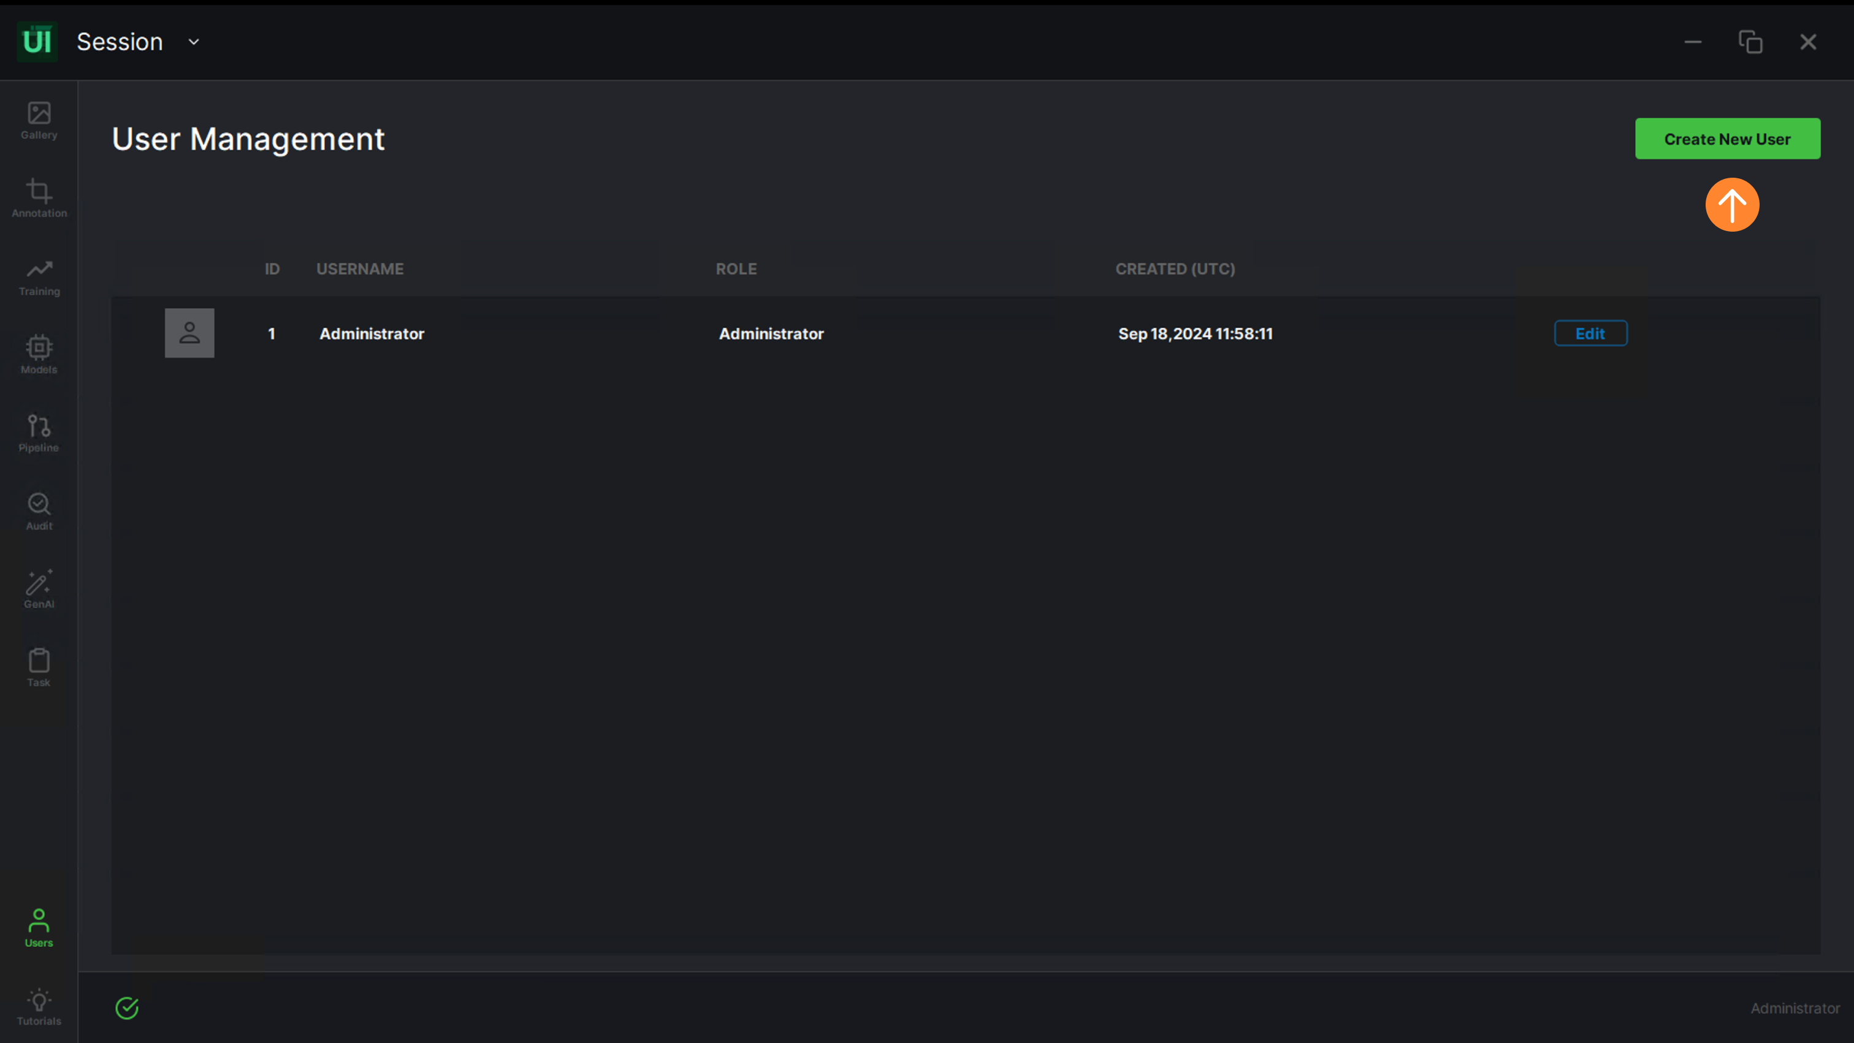The image size is (1854, 1043).
Task: Click the UI application logo
Action: 37,42
